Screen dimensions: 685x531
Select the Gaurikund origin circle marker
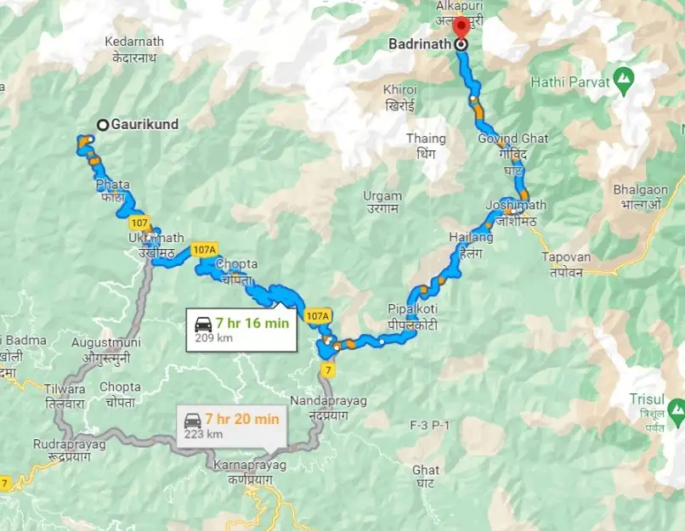(x=103, y=126)
